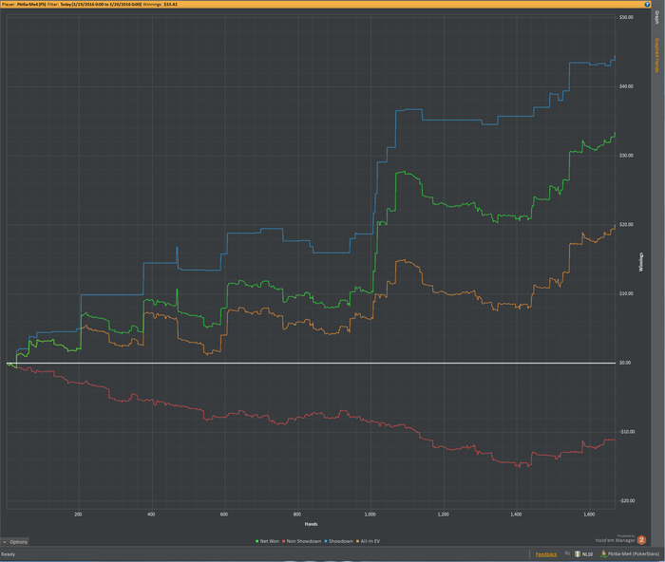The height and width of the screenshot is (562, 665).
Task: Click the blue Showdown legend swatch
Action: (326, 541)
